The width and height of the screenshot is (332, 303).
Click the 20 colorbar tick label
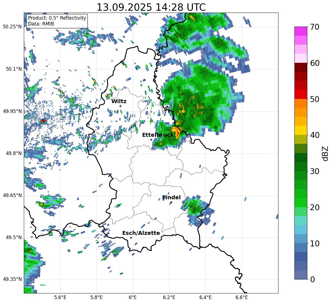tap(315, 207)
